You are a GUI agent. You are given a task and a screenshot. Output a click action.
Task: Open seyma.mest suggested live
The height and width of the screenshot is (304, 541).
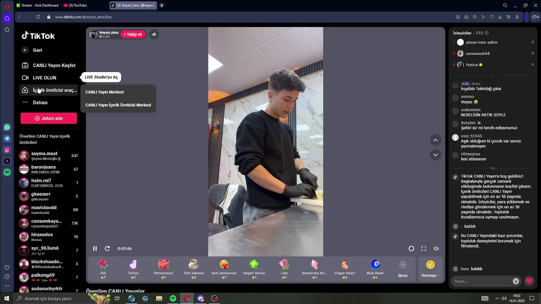pyautogui.click(x=49, y=156)
